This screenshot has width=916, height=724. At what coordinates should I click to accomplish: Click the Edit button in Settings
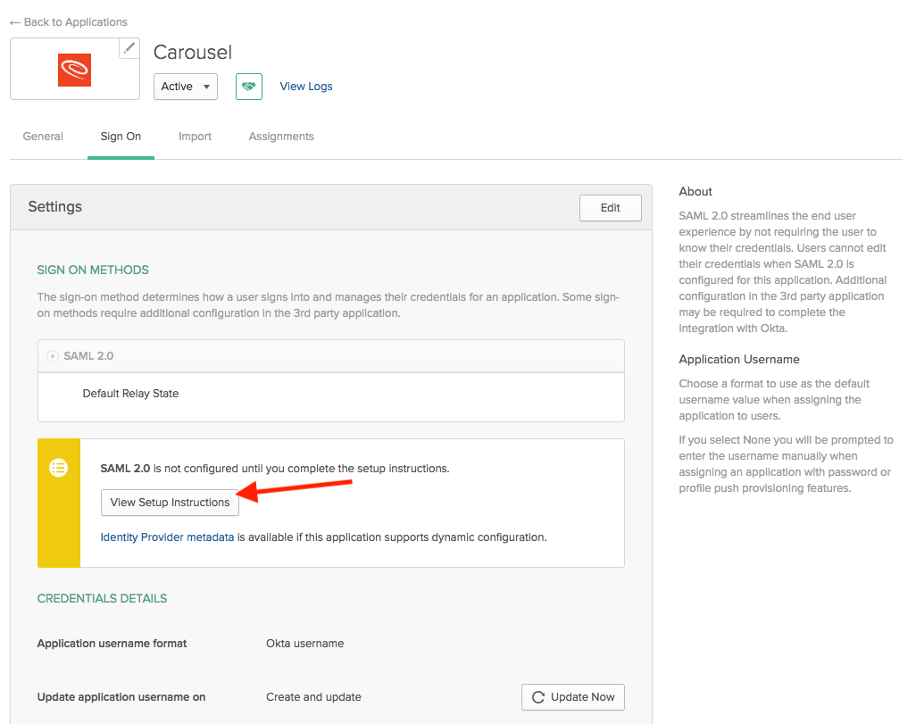(x=611, y=208)
